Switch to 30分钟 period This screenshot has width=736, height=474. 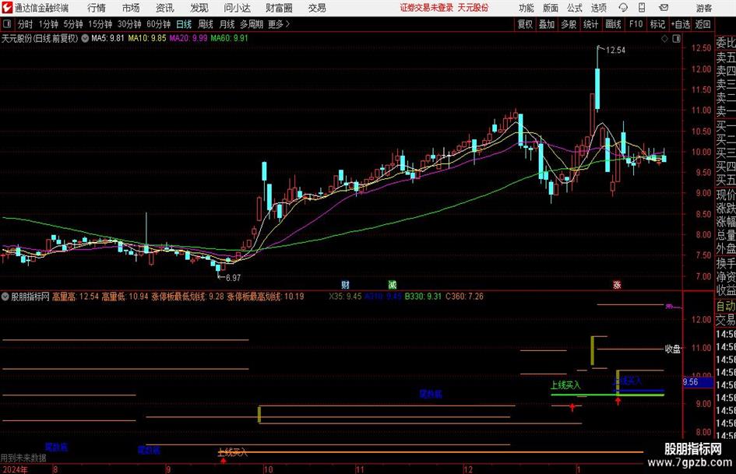pyautogui.click(x=129, y=24)
